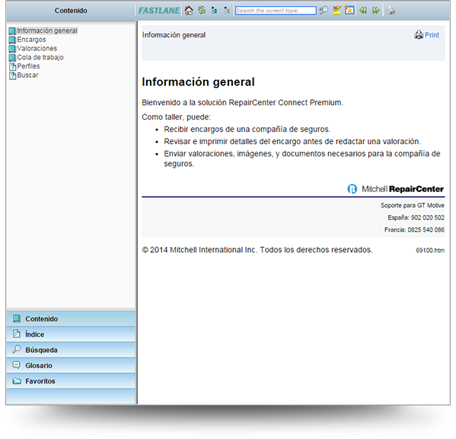The width and height of the screenshot is (456, 439).
Task: Click the Contenido header at the top left
Action: [71, 11]
